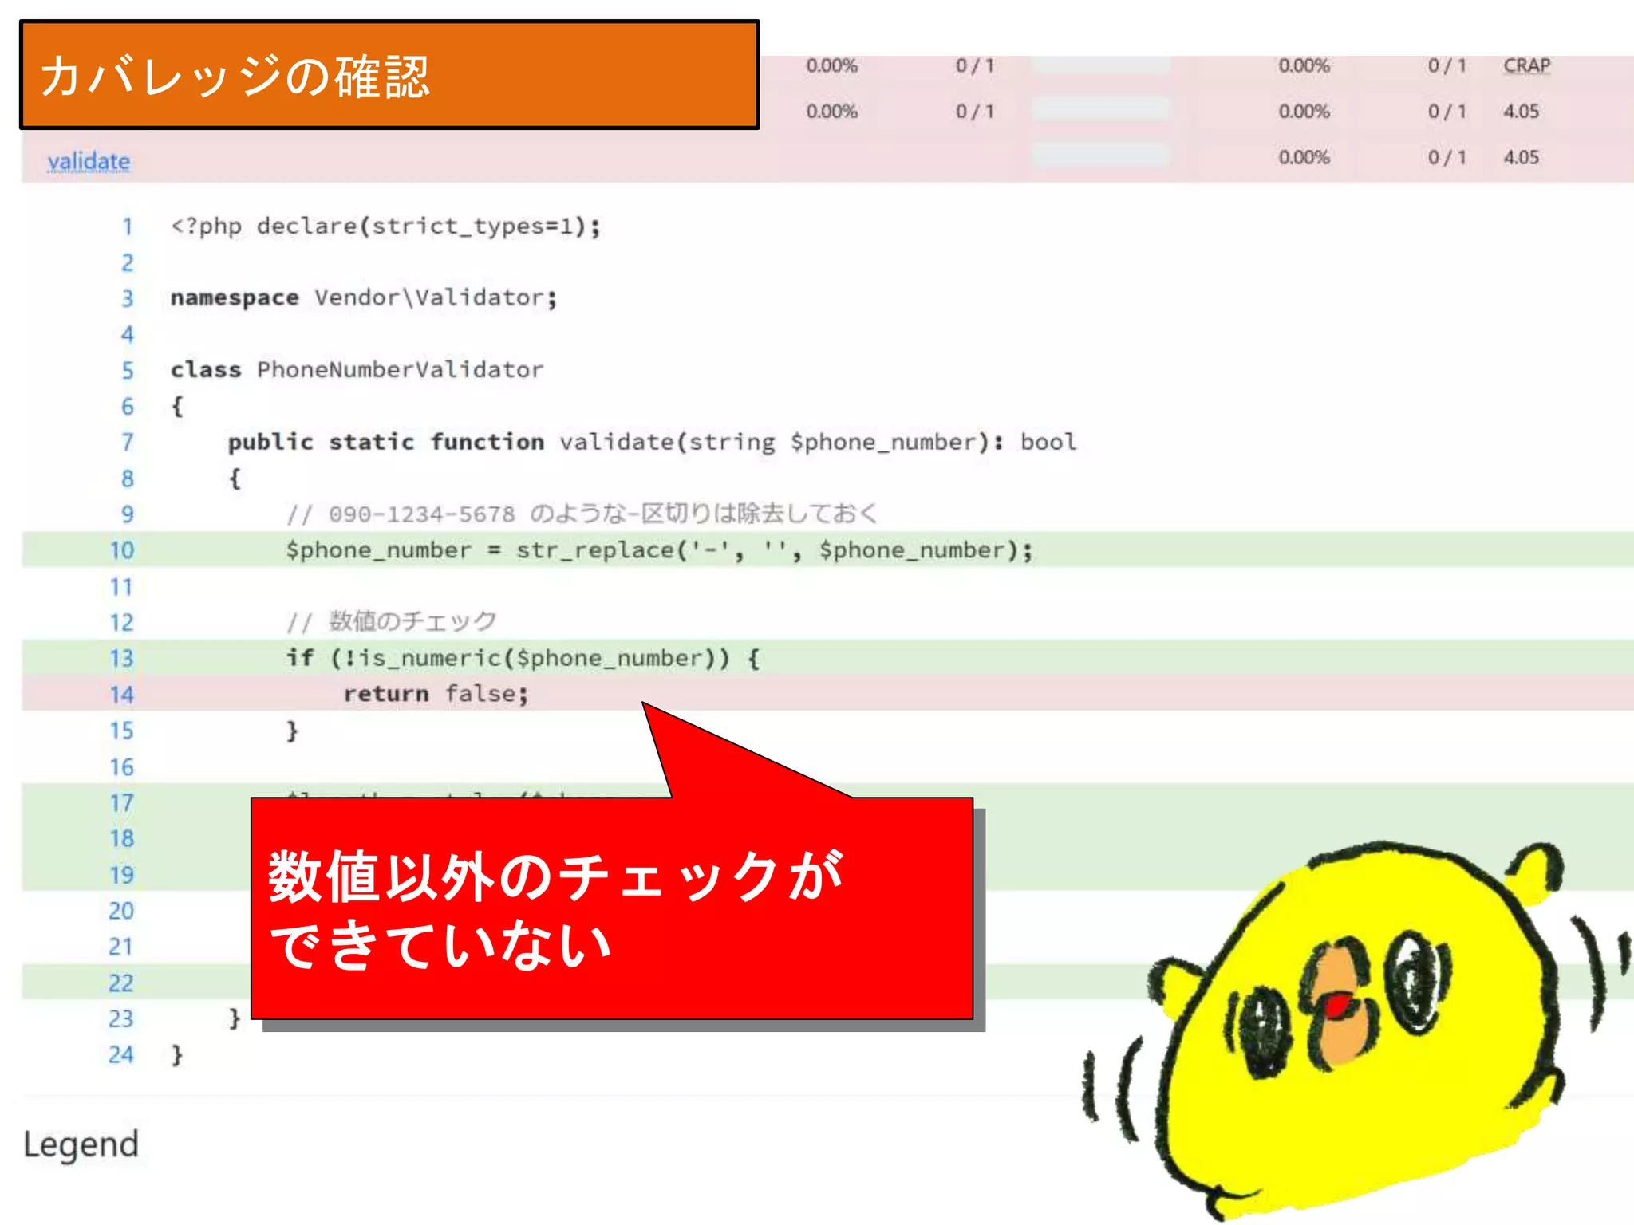Image resolution: width=1634 pixels, height=1225 pixels.
Task: Click the red 数値以外のチェック callout box
Action: point(611,909)
